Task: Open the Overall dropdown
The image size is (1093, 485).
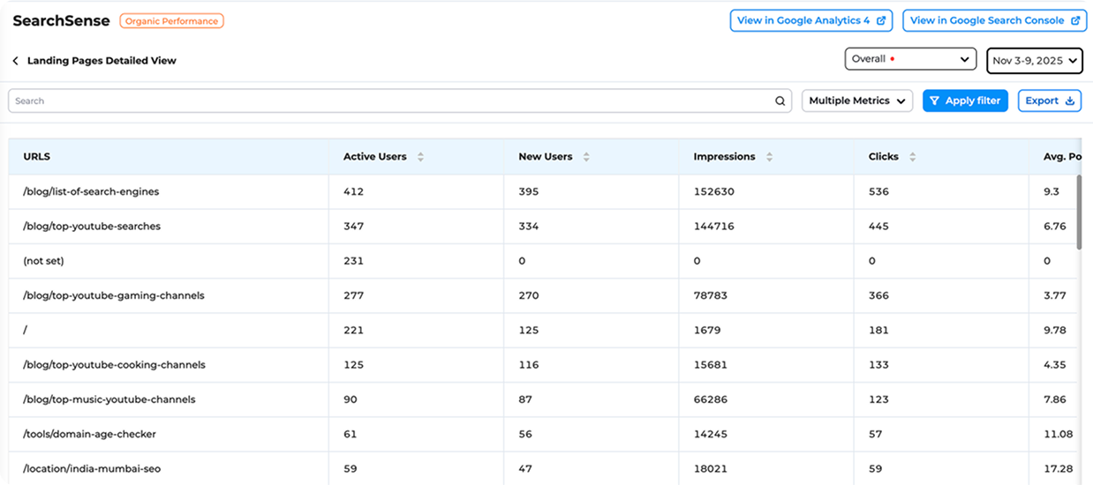Action: (x=910, y=59)
